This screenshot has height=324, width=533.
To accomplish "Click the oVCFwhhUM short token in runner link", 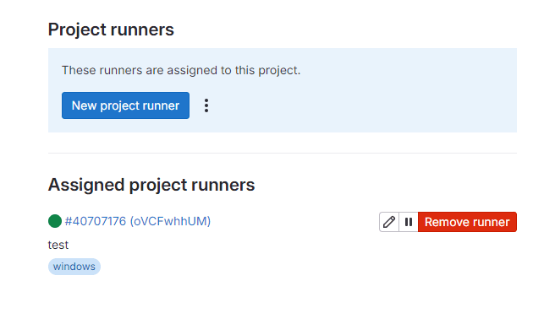I will [x=170, y=221].
